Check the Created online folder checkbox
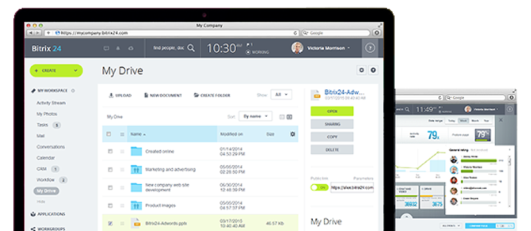This screenshot has height=231, width=531. coord(110,151)
